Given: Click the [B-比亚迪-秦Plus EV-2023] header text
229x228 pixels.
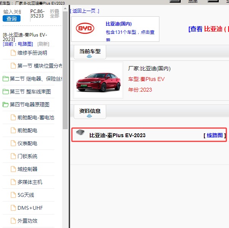Looking at the screenshot, I should point(25,37).
